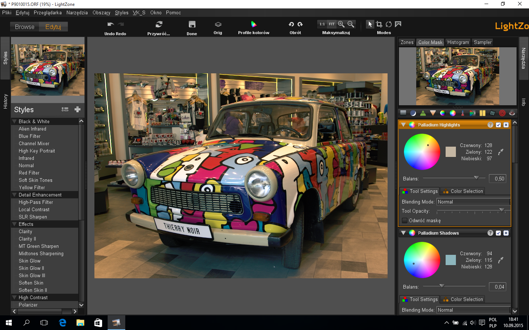Click the zoom in magnifier
This screenshot has height=330, width=529.
click(341, 24)
